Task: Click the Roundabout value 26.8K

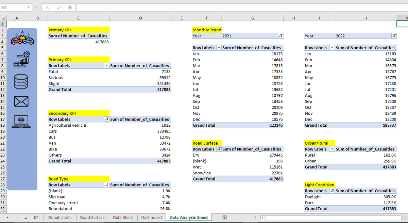Action: coord(165,209)
